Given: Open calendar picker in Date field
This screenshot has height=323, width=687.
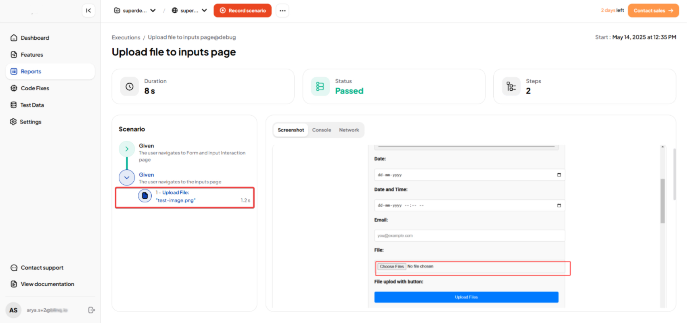Looking at the screenshot, I should point(559,175).
